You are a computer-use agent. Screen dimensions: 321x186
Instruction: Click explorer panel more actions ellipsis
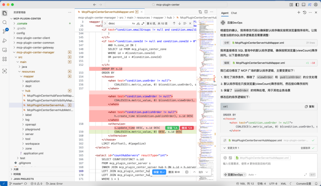(x=70, y=12)
